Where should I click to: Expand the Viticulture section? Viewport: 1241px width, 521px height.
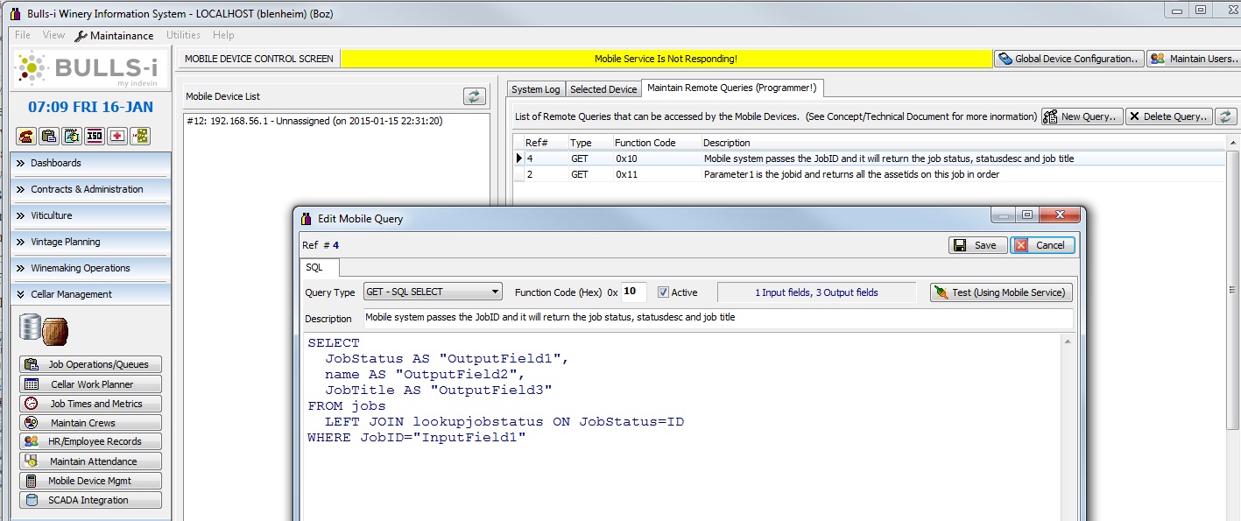[90, 215]
